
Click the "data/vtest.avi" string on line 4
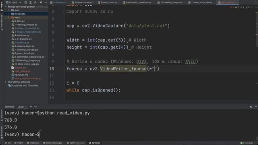click(x=146, y=26)
